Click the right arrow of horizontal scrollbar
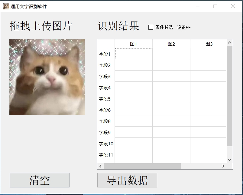The image size is (243, 195). (223, 166)
